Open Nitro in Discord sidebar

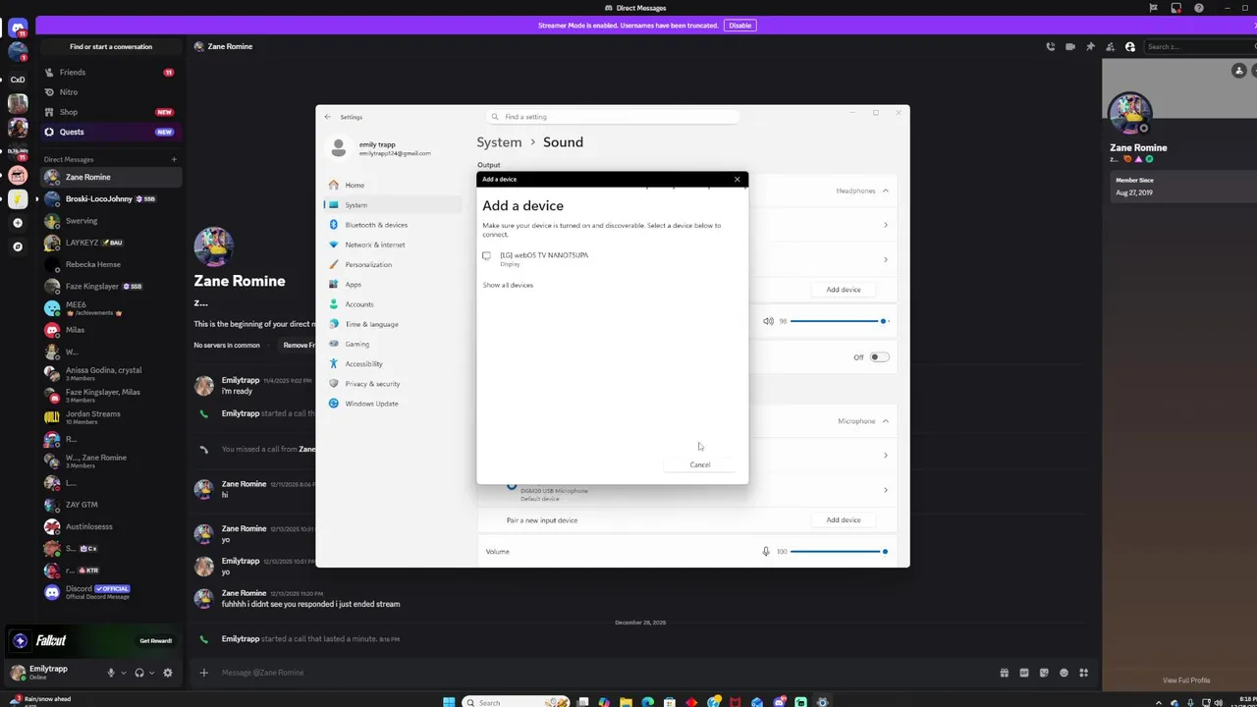click(x=110, y=92)
